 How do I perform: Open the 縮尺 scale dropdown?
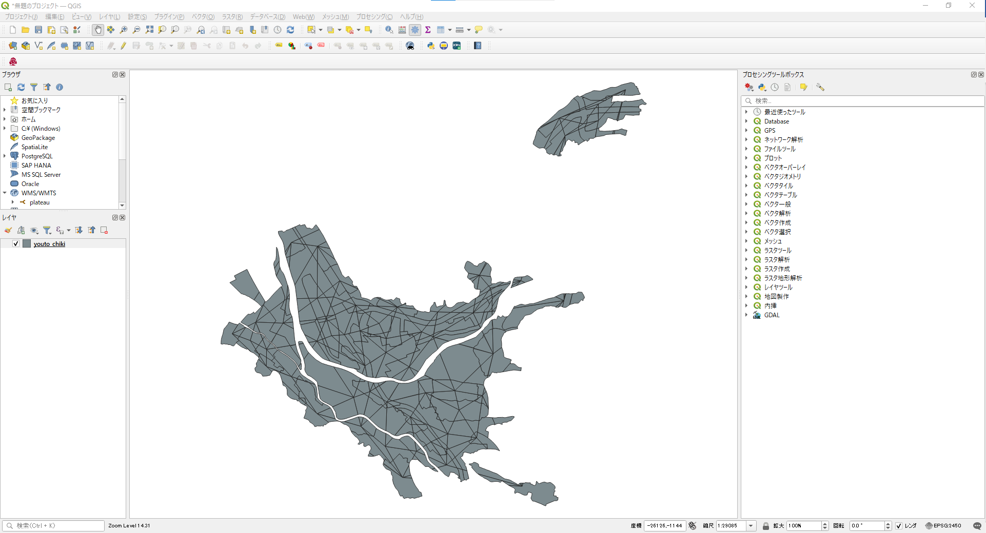(x=751, y=526)
